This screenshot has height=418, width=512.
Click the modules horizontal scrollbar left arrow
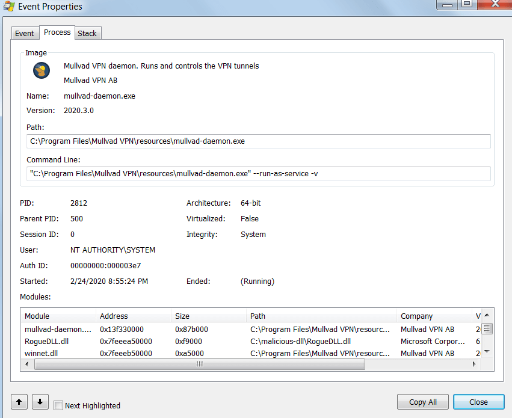pyautogui.click(x=27, y=364)
